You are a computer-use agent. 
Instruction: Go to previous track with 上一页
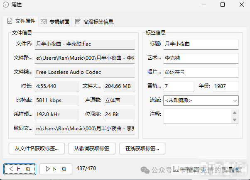20,169
